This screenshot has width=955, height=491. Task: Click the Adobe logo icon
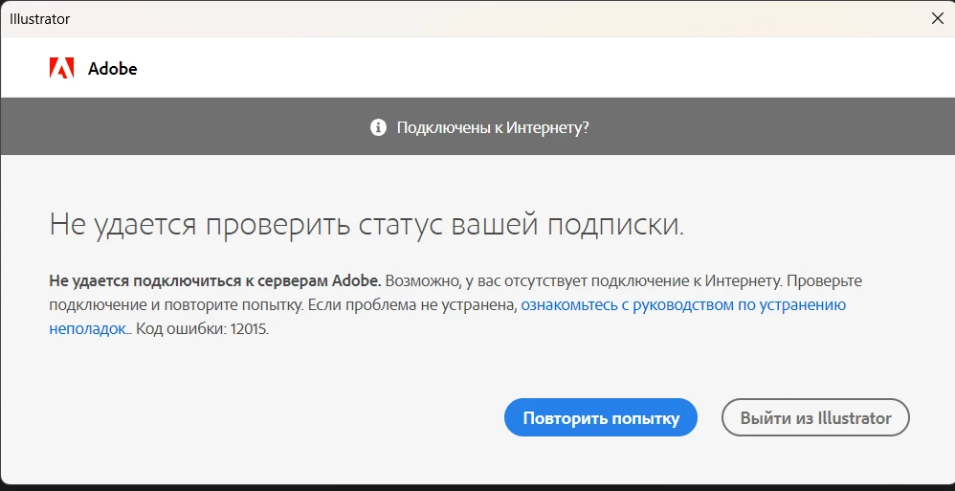pos(61,68)
